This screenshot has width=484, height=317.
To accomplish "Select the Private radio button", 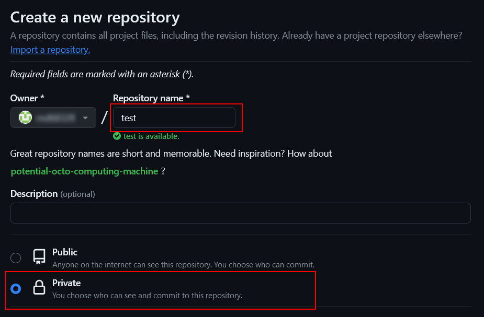I will (16, 288).
